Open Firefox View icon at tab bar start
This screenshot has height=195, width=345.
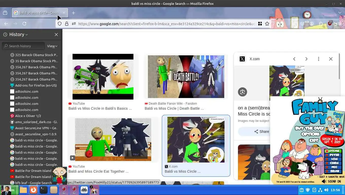coord(5,13)
